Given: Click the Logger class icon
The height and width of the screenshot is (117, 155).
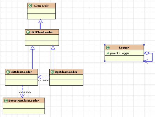Looking at the screenshot, I should (x=108, y=48).
